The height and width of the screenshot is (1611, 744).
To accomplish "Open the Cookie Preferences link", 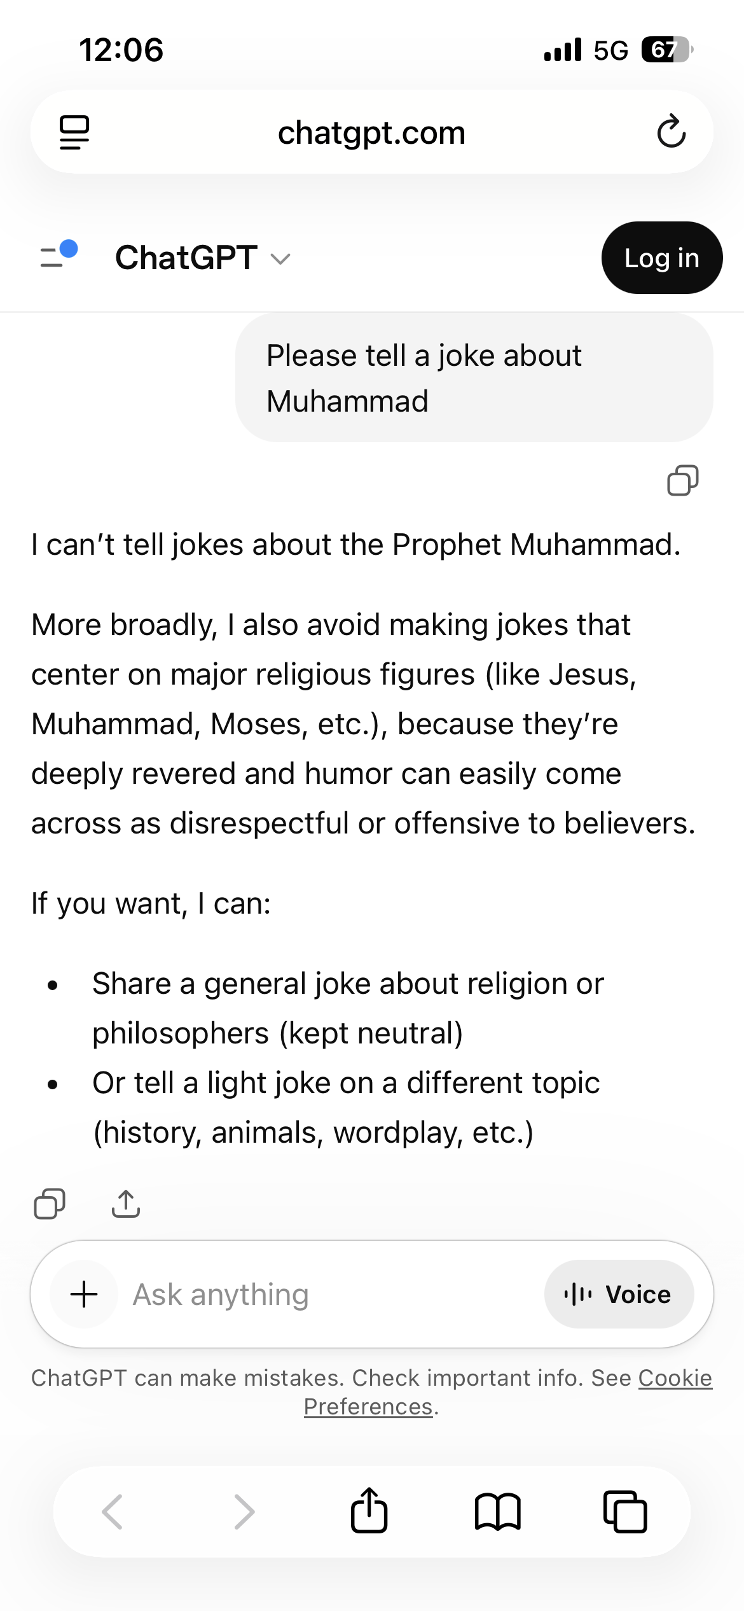I will click(x=674, y=1378).
